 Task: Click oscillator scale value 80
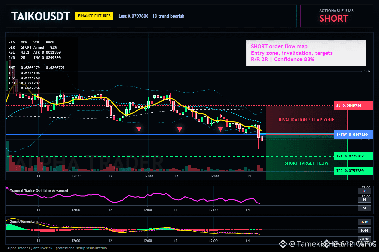point(364,191)
